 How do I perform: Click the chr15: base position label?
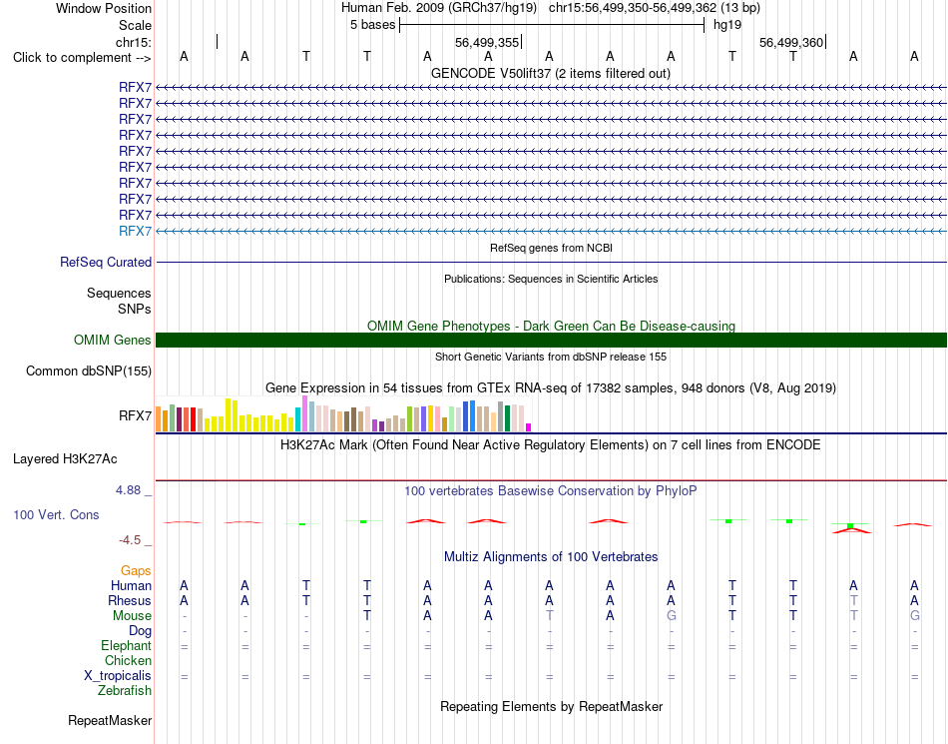(134, 42)
